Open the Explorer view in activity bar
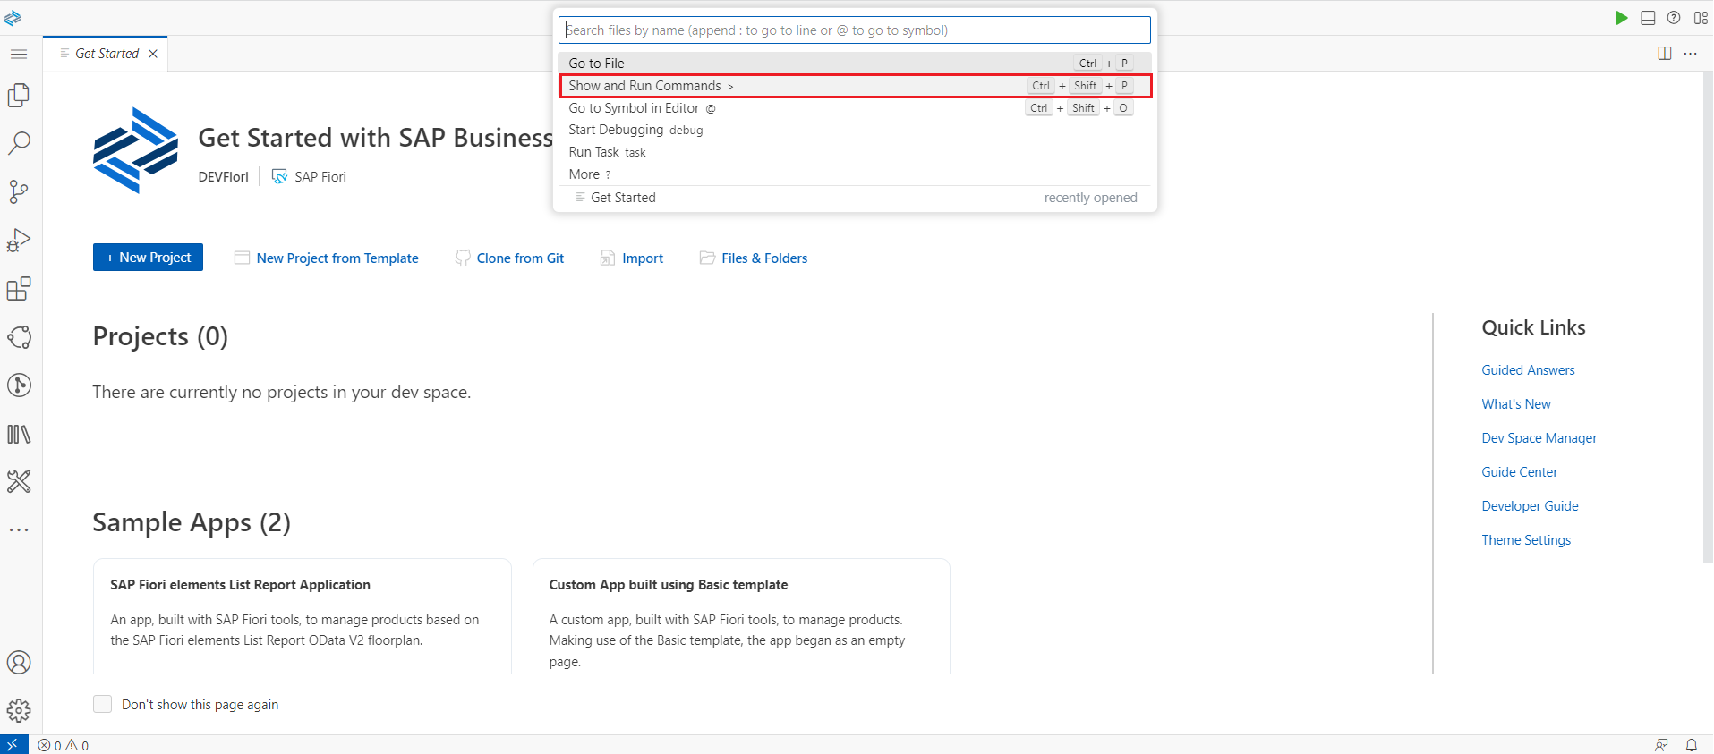The height and width of the screenshot is (754, 1714). tap(19, 95)
